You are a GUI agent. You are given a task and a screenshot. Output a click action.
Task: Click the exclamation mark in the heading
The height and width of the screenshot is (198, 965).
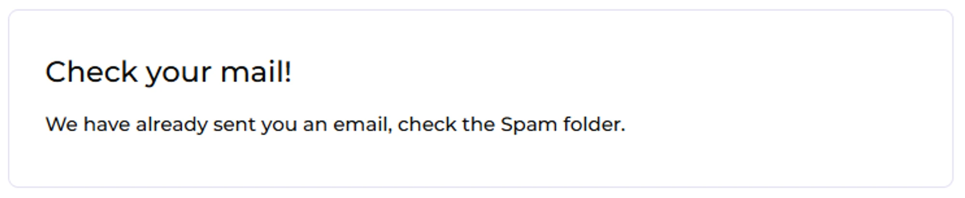(288, 72)
